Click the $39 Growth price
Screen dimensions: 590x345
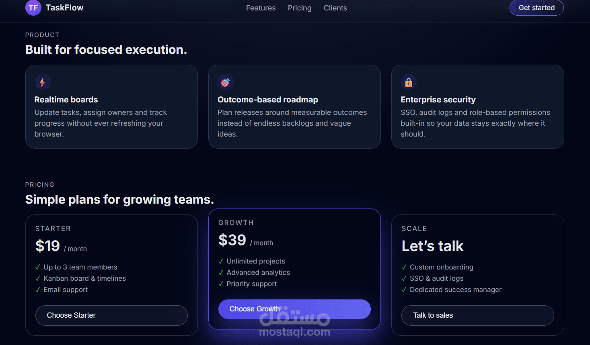tap(232, 240)
